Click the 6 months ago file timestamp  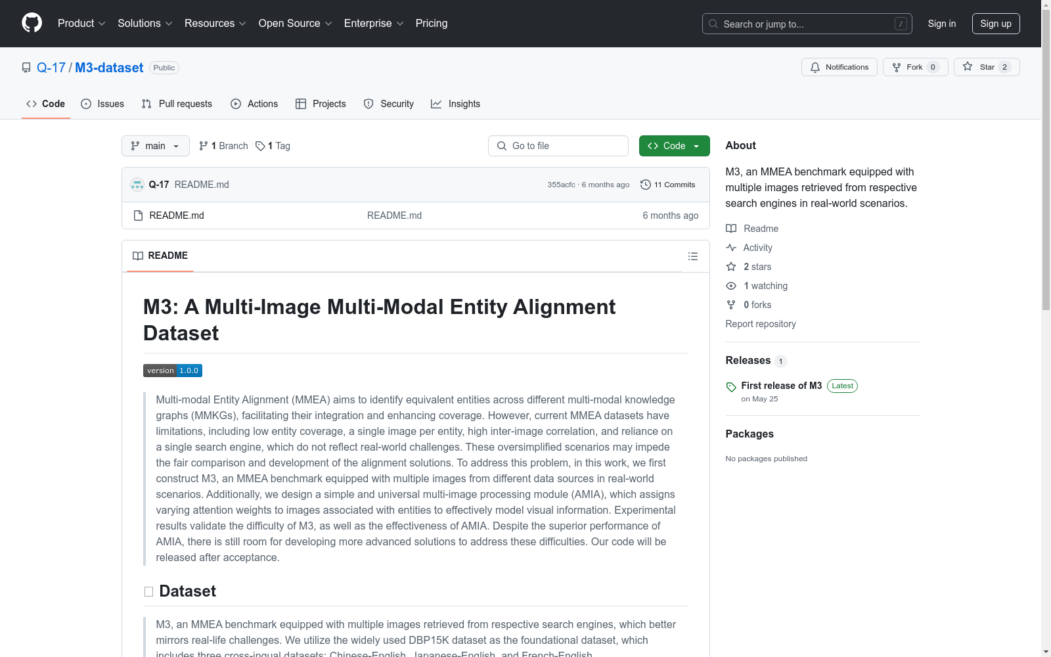pyautogui.click(x=671, y=215)
